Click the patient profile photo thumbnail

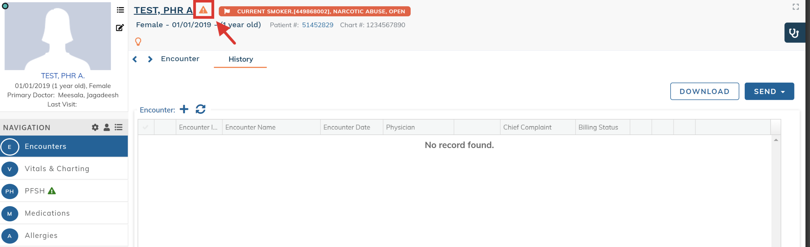(57, 36)
